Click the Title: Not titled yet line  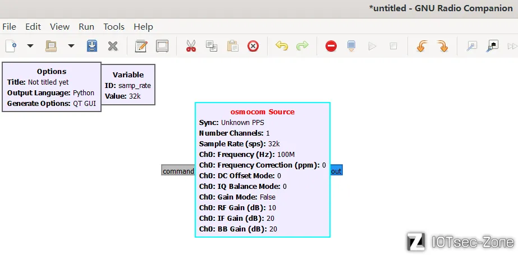38,82
